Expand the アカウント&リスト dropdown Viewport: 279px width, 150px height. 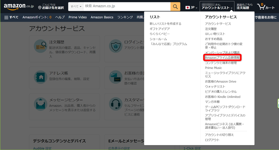click(217, 6)
